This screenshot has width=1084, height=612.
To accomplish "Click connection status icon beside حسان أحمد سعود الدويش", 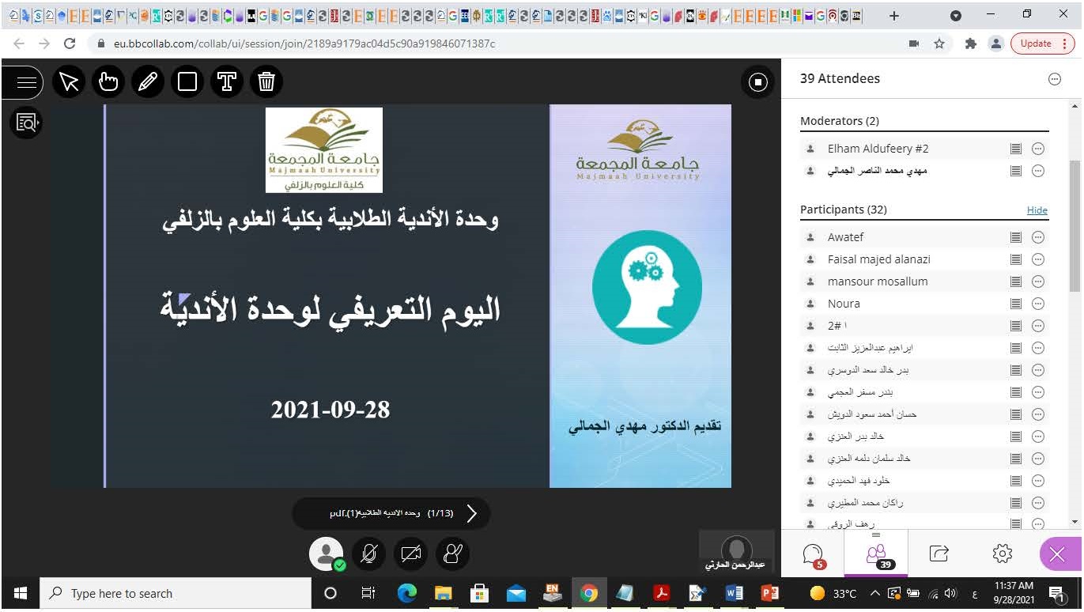I will pos(1016,414).
